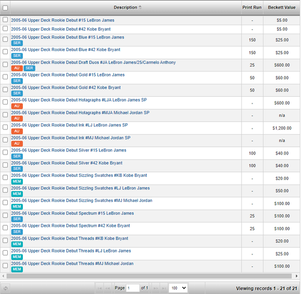Click the refresh icon in the pager bar
The height and width of the screenshot is (294, 301).
pyautogui.click(x=5, y=288)
